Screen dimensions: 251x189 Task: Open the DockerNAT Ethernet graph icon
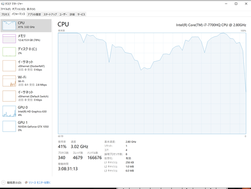pyautogui.click(x=9, y=66)
